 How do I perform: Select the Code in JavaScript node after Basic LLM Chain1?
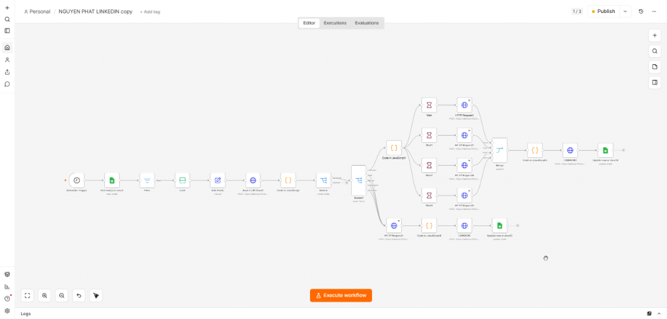tap(289, 180)
